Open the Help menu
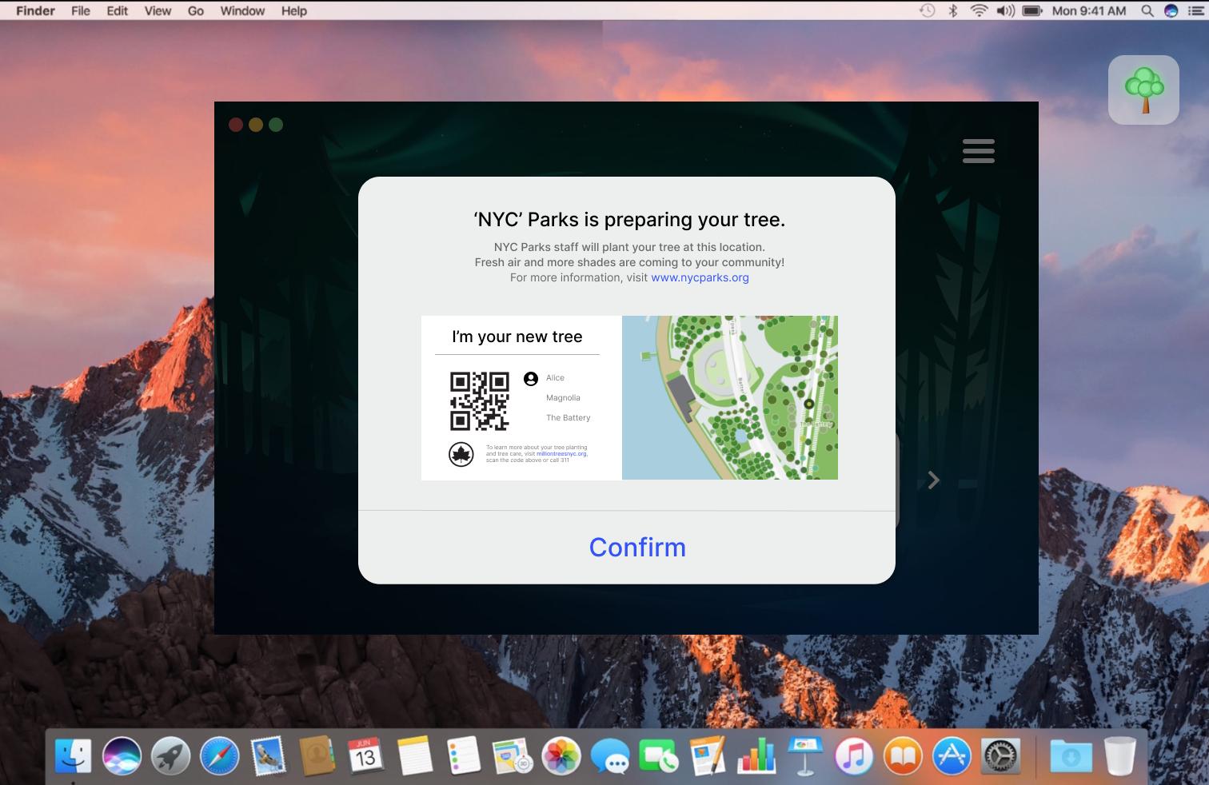Image resolution: width=1209 pixels, height=785 pixels. point(294,10)
